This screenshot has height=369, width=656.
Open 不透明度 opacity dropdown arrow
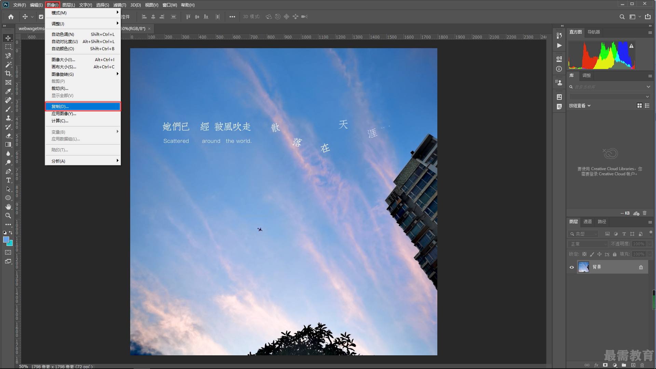(650, 244)
